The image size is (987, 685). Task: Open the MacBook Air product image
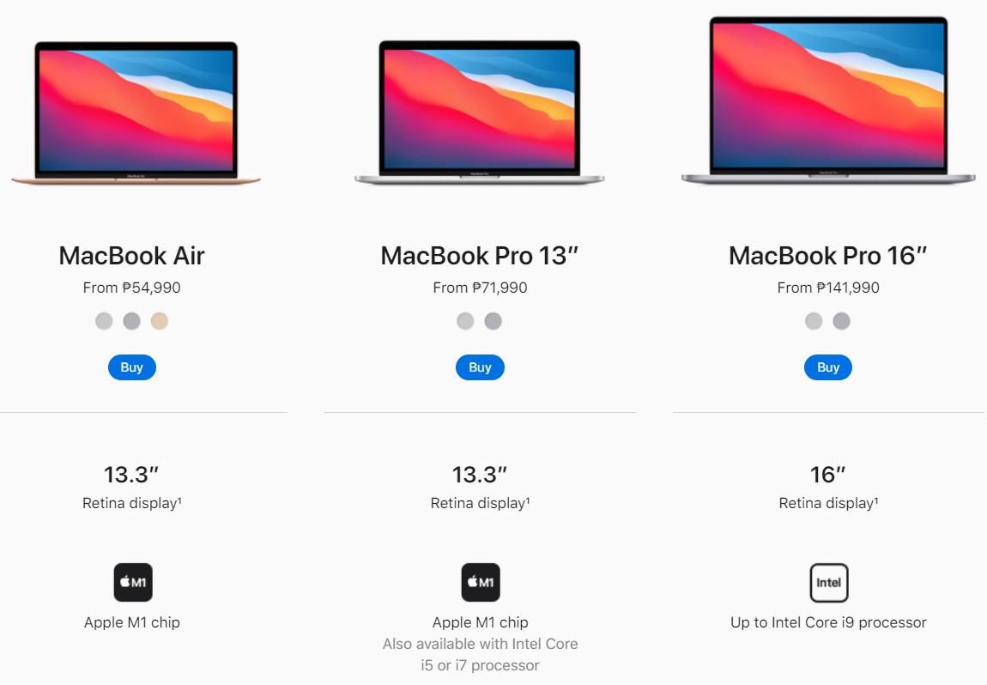(x=136, y=113)
